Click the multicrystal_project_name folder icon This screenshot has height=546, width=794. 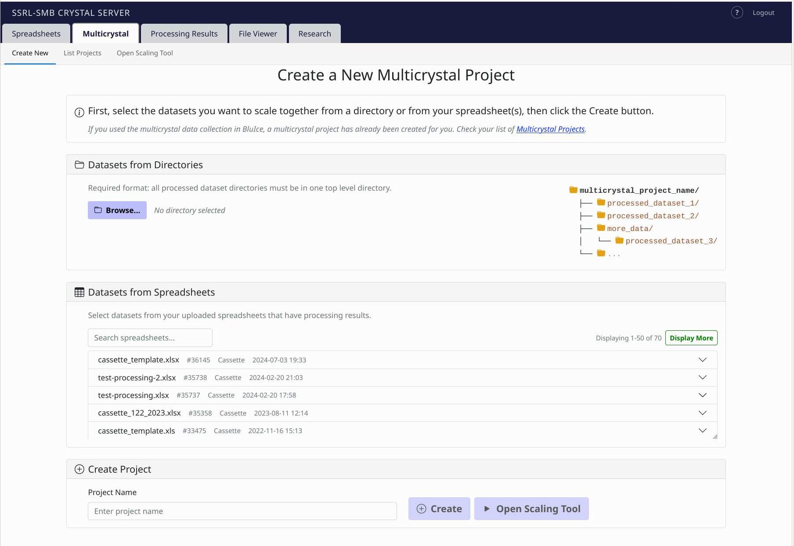click(x=574, y=190)
